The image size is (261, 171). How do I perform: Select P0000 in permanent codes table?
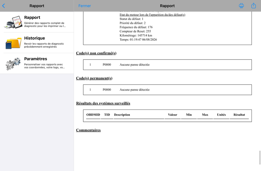click(107, 90)
